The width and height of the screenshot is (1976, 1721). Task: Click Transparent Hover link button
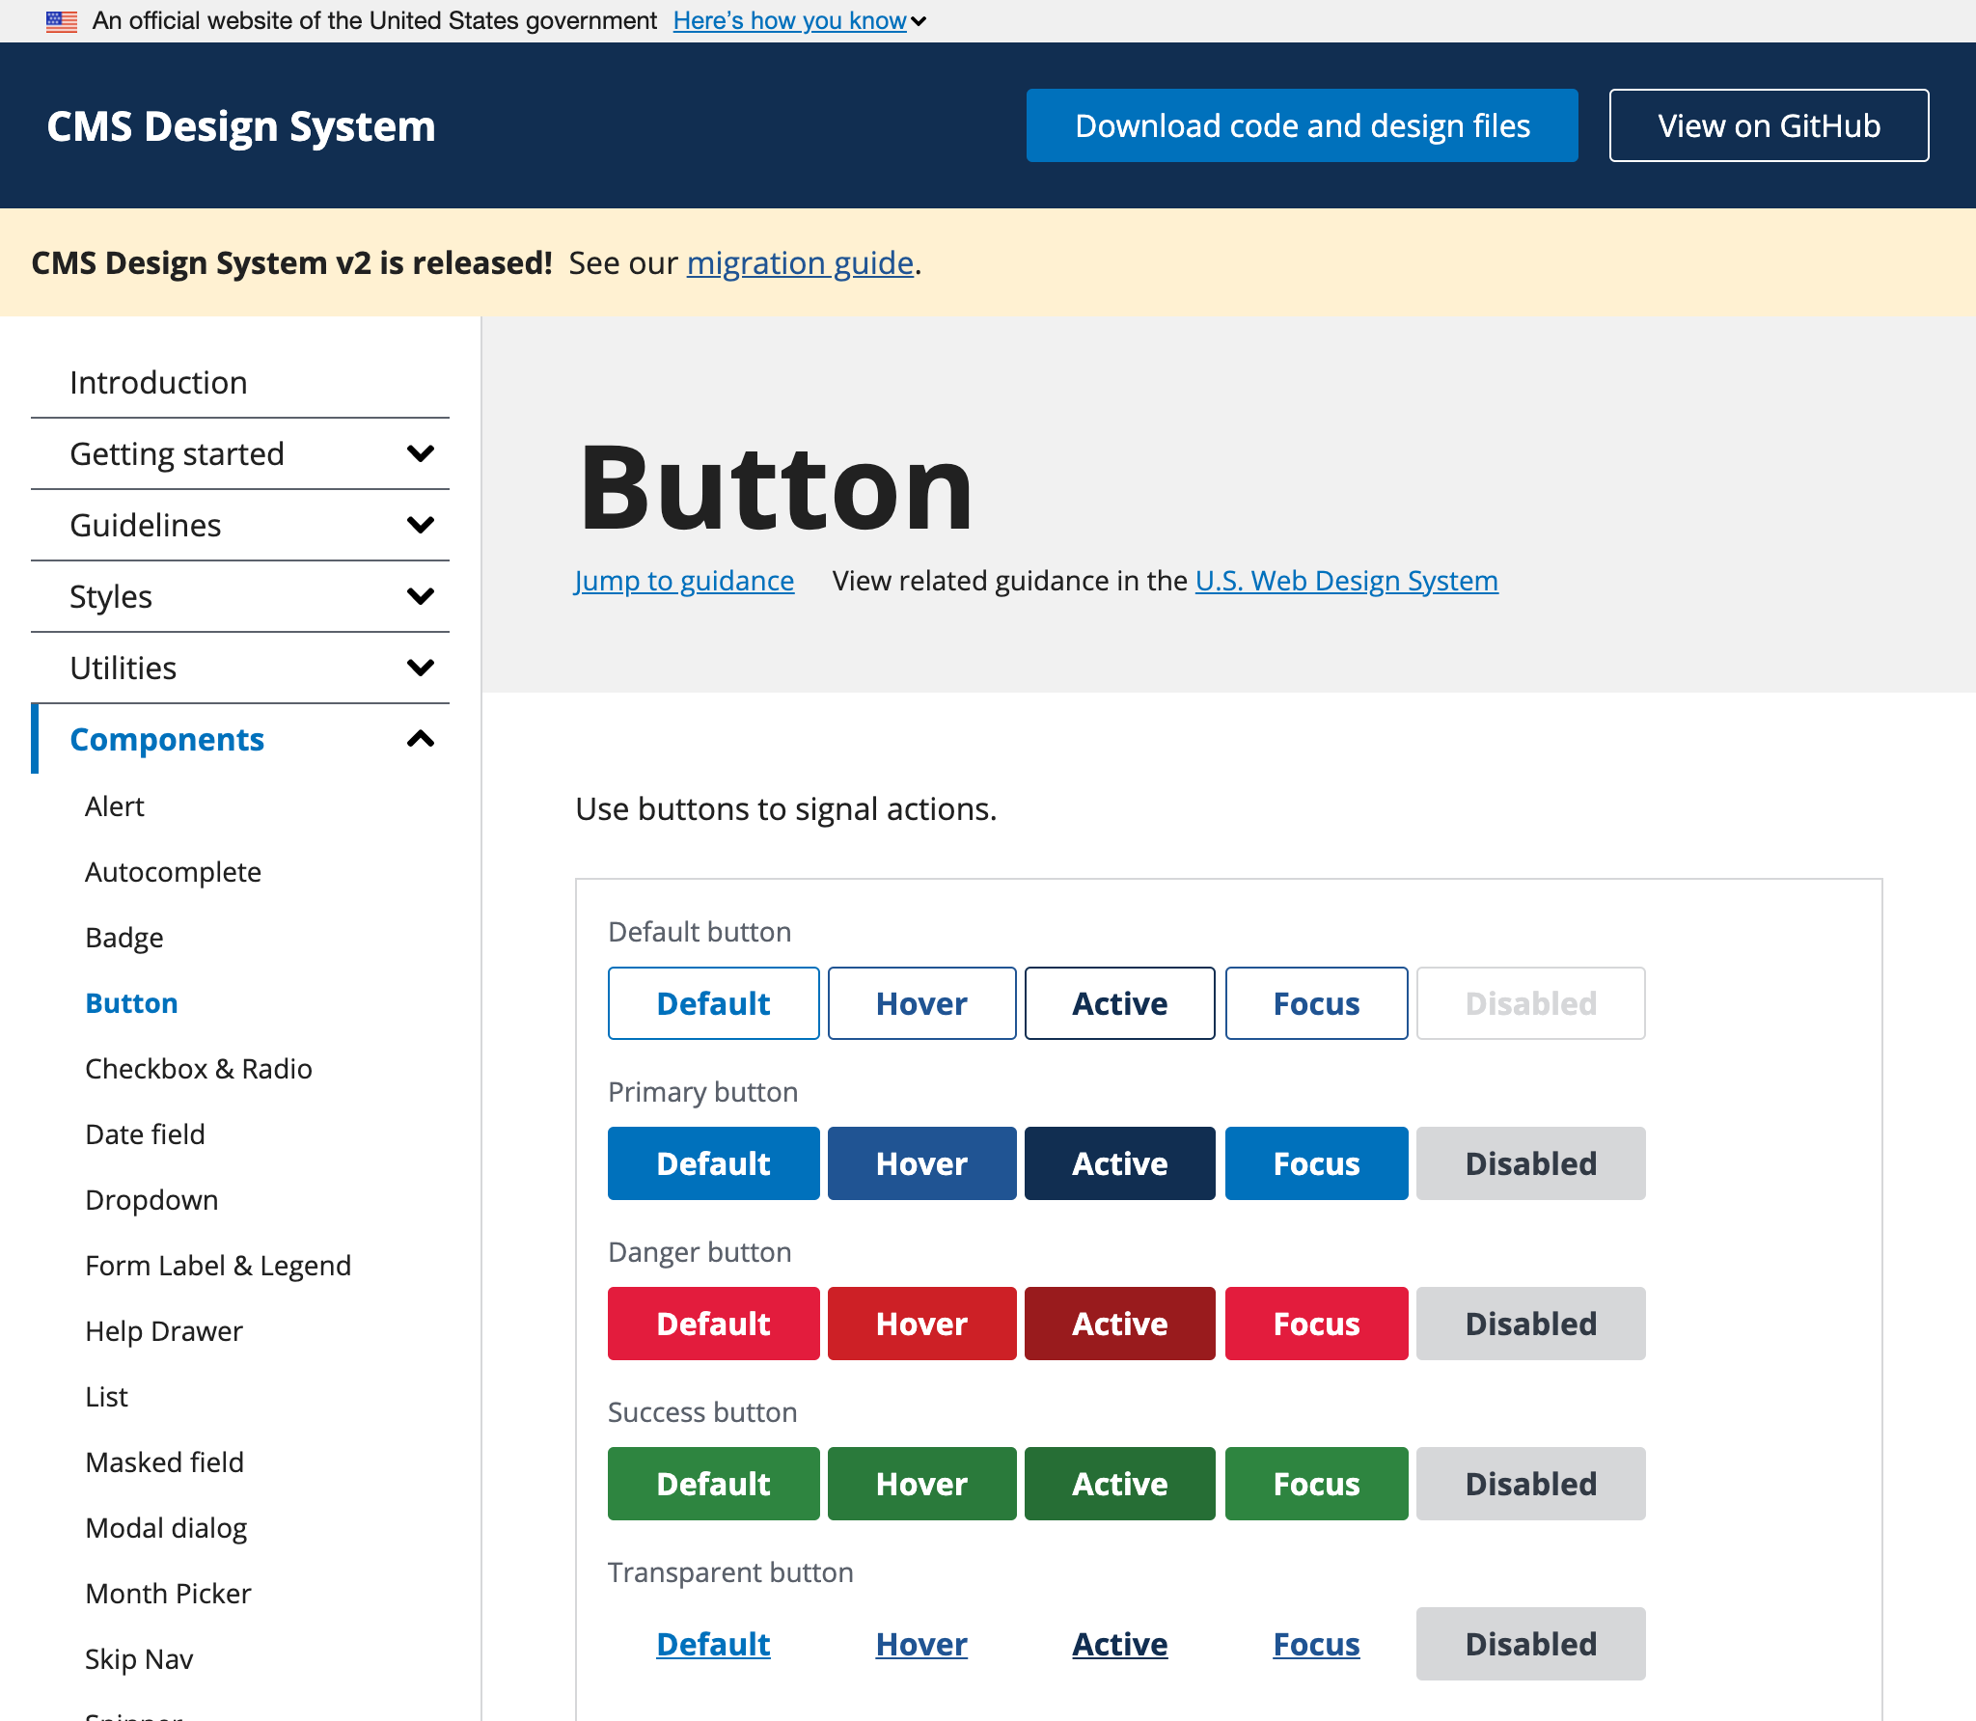click(922, 1644)
